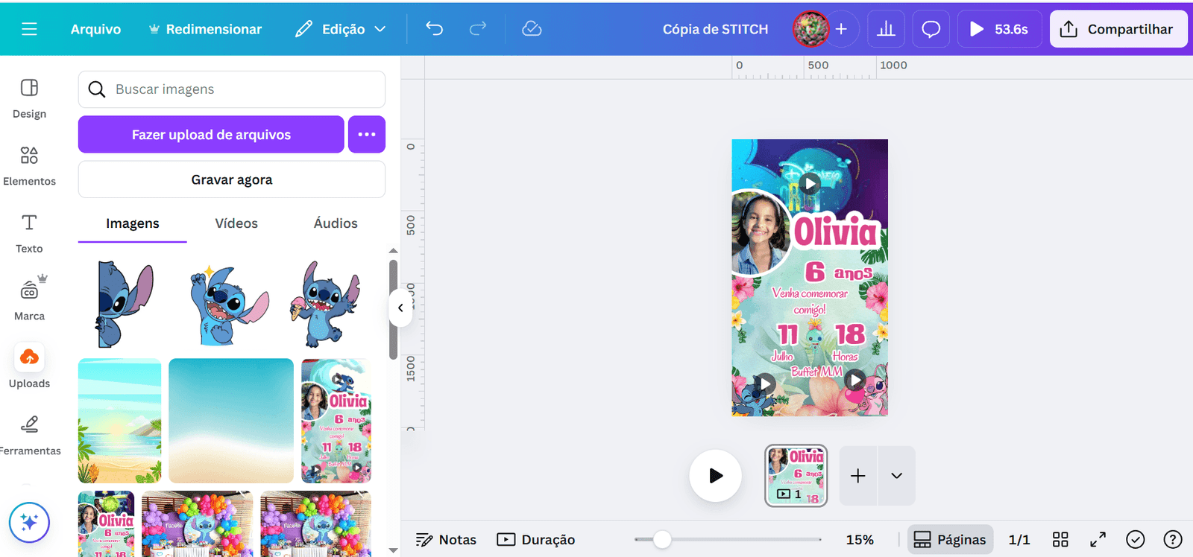Open the Arquivo menu

[x=95, y=29]
